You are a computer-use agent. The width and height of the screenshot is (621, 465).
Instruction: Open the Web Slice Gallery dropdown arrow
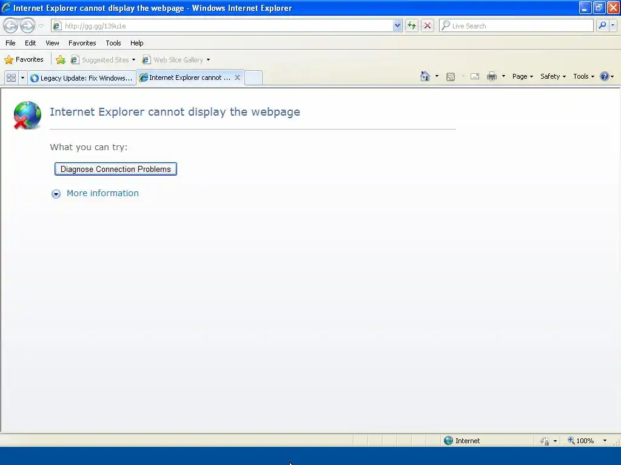click(209, 60)
